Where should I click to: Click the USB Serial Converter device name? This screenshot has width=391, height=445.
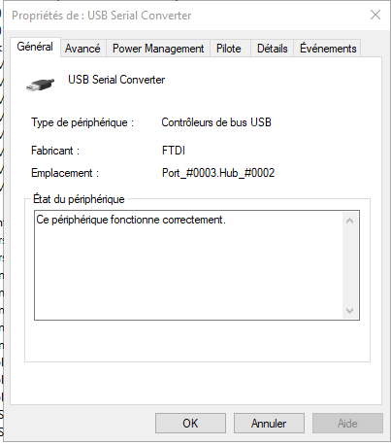click(x=116, y=80)
